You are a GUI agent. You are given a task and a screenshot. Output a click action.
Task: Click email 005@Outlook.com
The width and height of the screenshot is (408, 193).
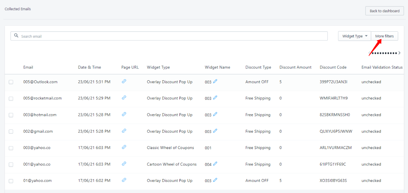(40, 82)
